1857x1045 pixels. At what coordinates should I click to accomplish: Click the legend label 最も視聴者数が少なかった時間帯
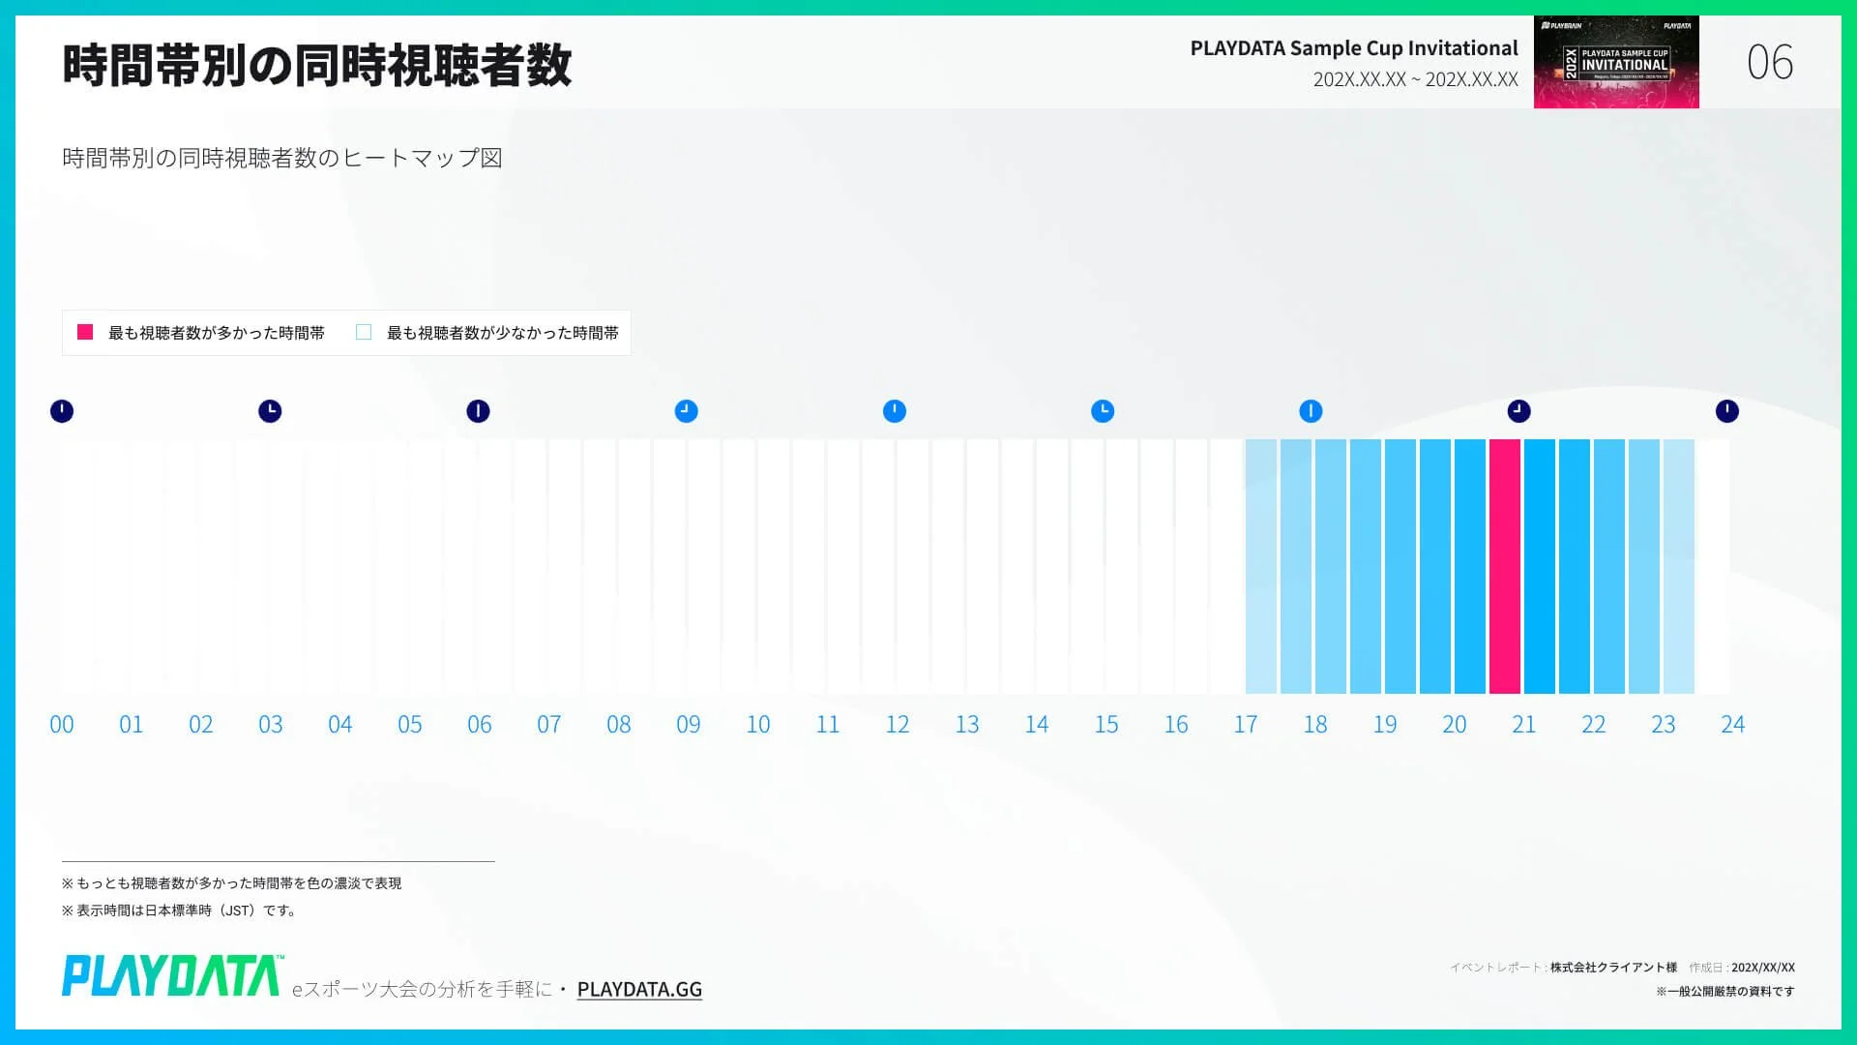pos(503,333)
